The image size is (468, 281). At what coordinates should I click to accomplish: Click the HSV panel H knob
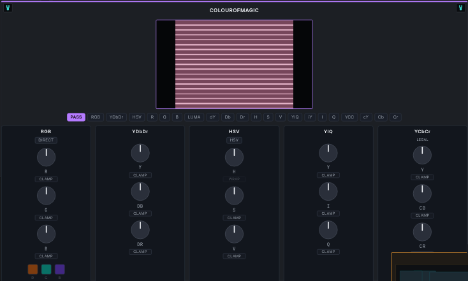point(234,157)
